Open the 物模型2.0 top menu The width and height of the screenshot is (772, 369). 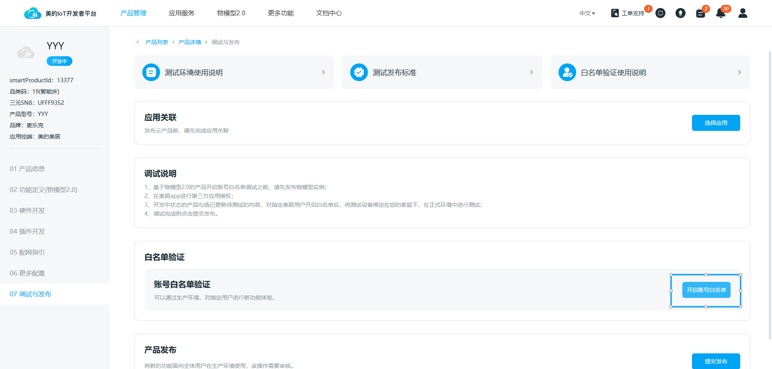pos(231,13)
